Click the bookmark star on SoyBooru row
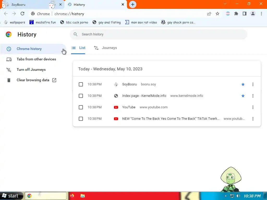Viewport: 267px width, 200px height. pos(243,84)
